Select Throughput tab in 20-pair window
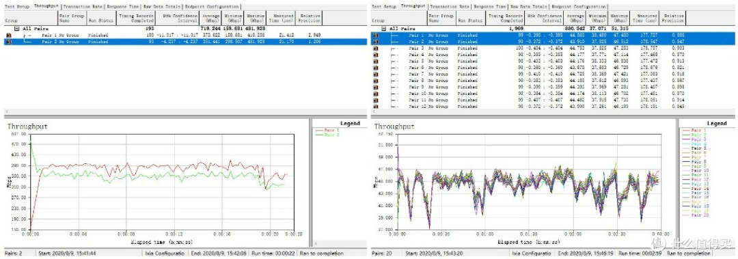 coord(413,7)
